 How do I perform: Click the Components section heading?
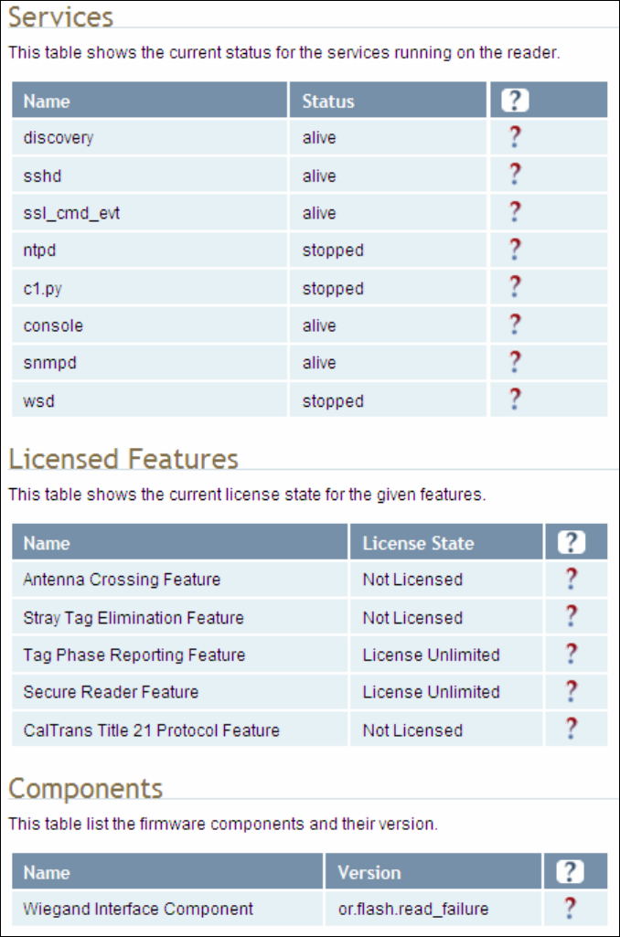(x=85, y=788)
